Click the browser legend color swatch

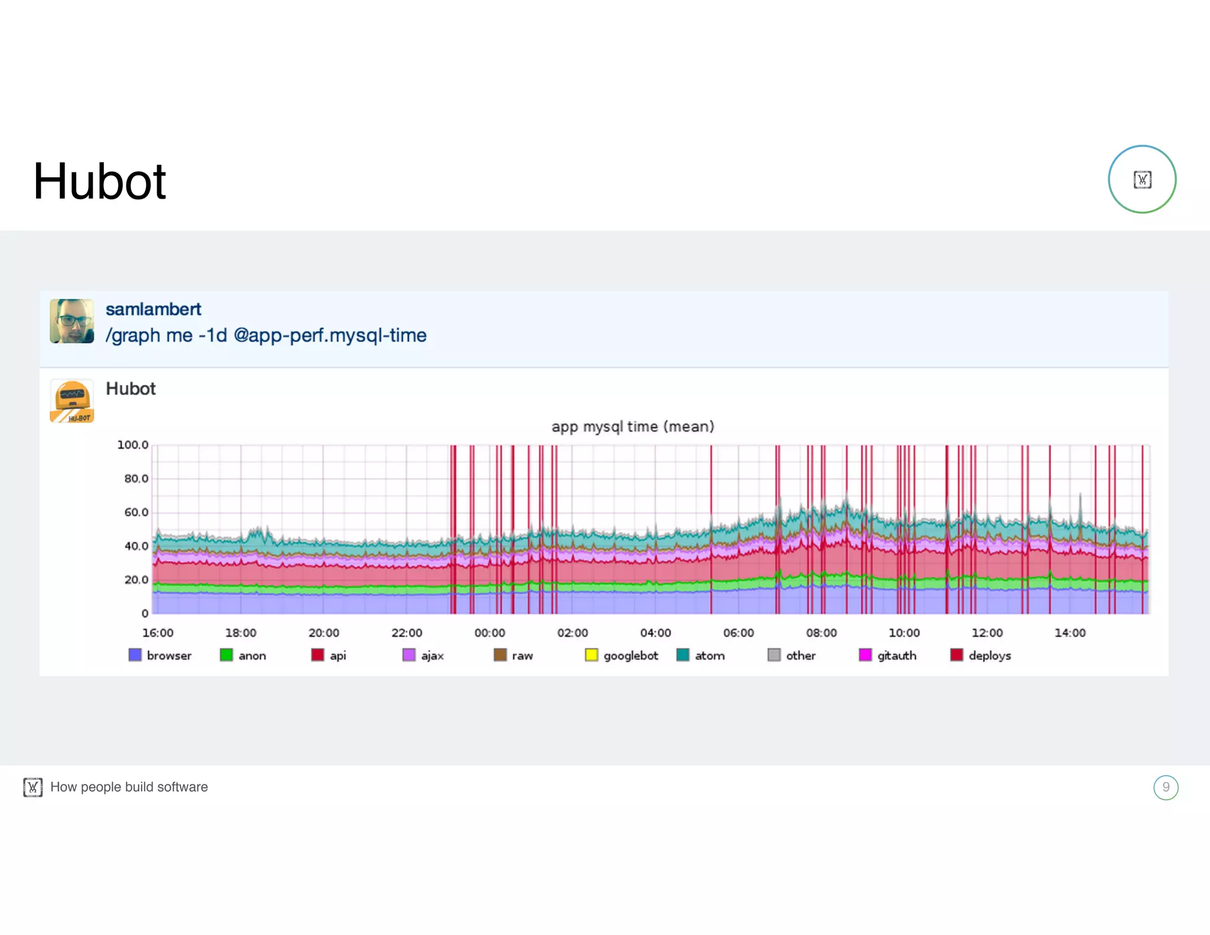135,655
